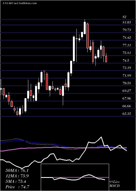
Task: Click the 75.81 price axis label
Action: [127, 53]
